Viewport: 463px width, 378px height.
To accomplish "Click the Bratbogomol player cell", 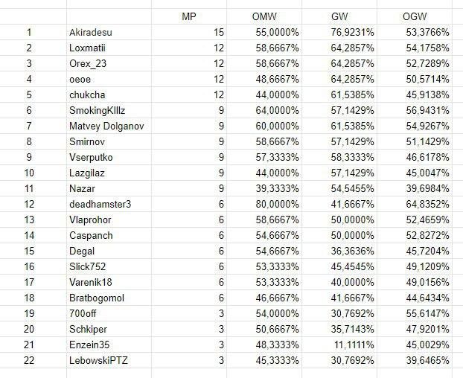I will point(96,298).
